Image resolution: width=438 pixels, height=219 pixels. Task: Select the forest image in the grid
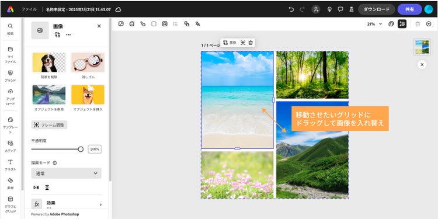pos(312,75)
